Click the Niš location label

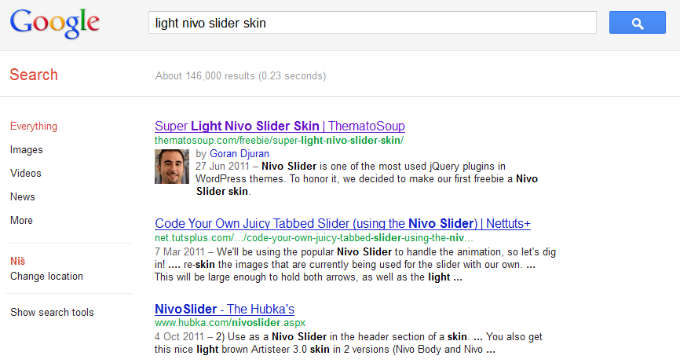point(17,262)
